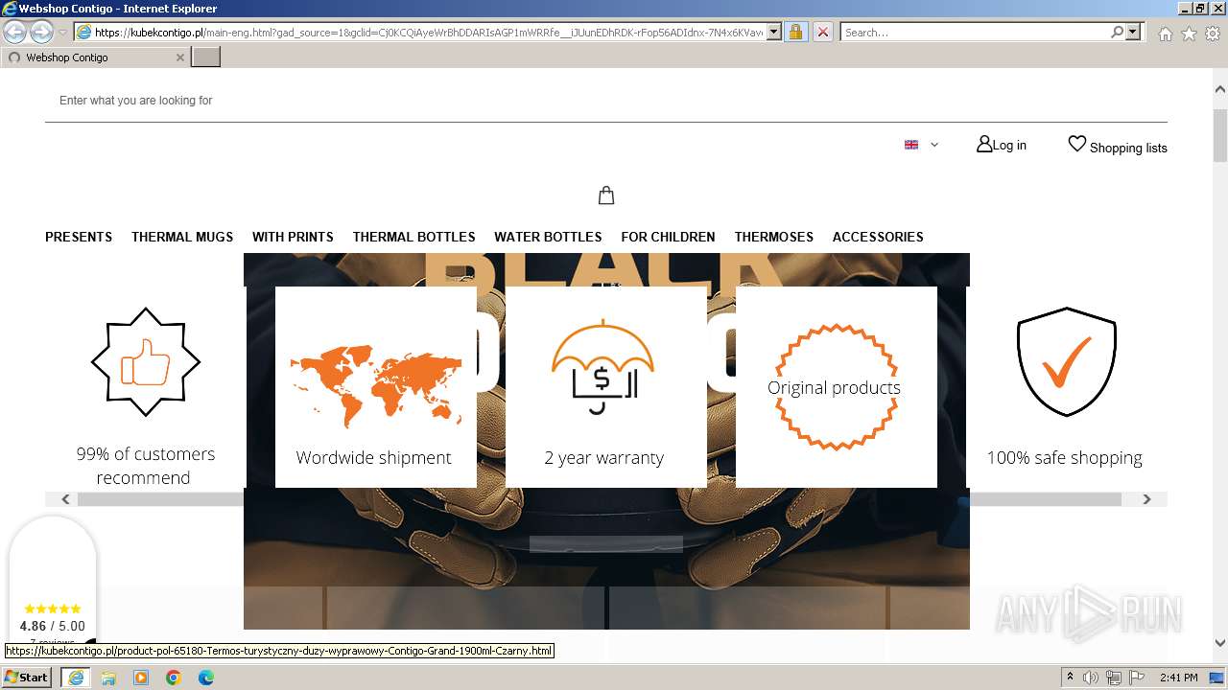The height and width of the screenshot is (690, 1228).
Task: Show hidden system tray icons
Action: [1070, 678]
